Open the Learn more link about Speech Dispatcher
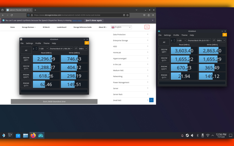Screen dimensions: 234x146 (77, 21)
